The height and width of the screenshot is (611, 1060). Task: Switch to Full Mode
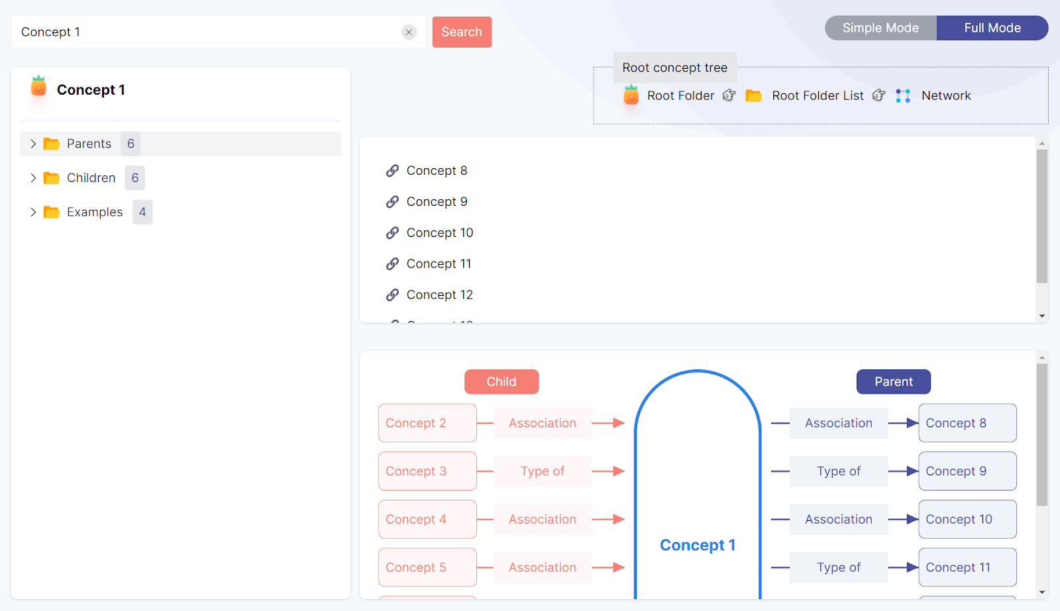point(992,28)
